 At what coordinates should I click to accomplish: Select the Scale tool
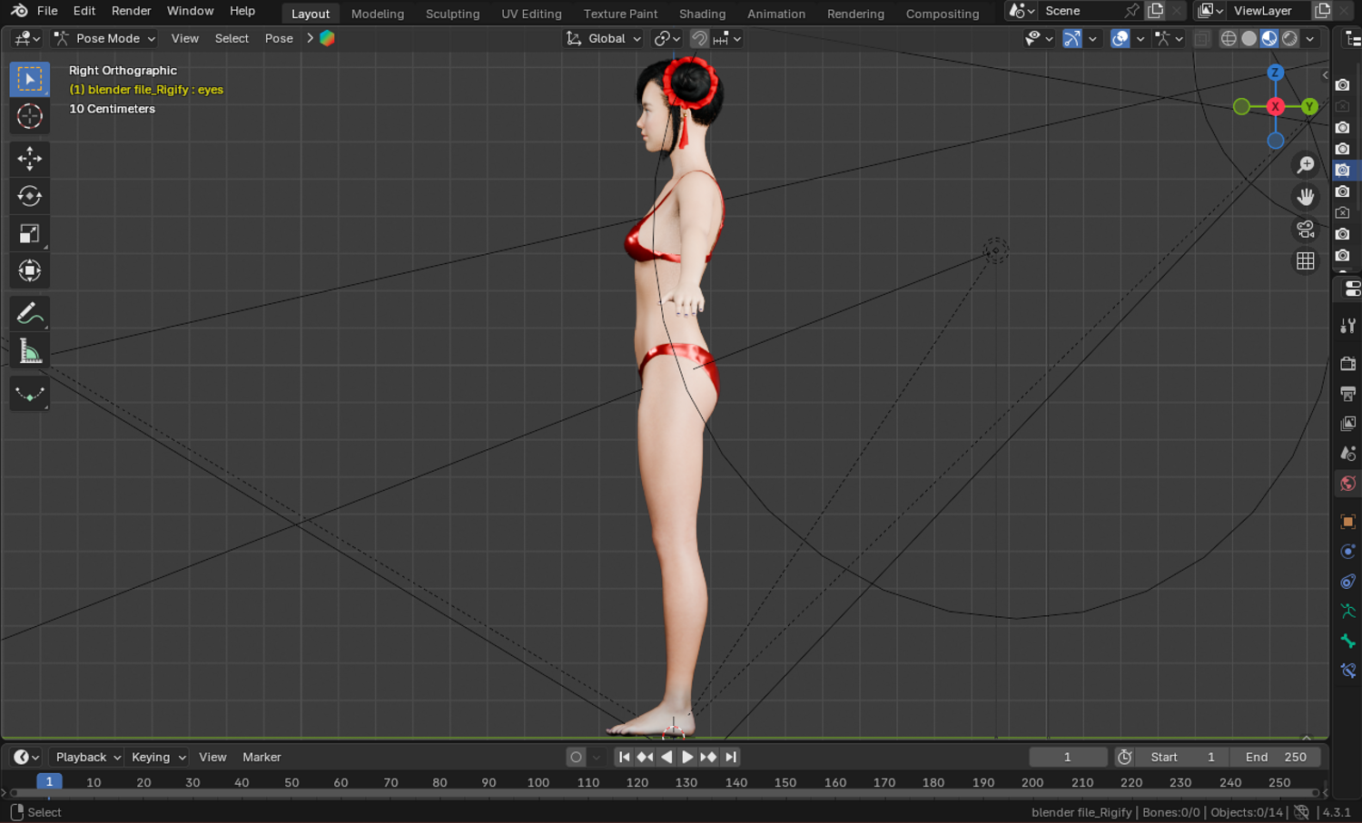coord(29,233)
